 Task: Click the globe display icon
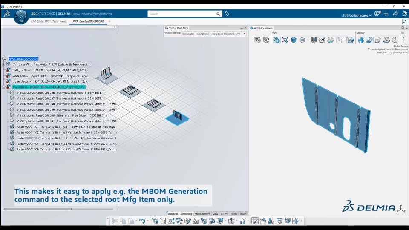pyautogui.click(x=361, y=40)
